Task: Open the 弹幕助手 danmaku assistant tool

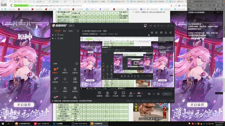Action: click(x=55, y=71)
